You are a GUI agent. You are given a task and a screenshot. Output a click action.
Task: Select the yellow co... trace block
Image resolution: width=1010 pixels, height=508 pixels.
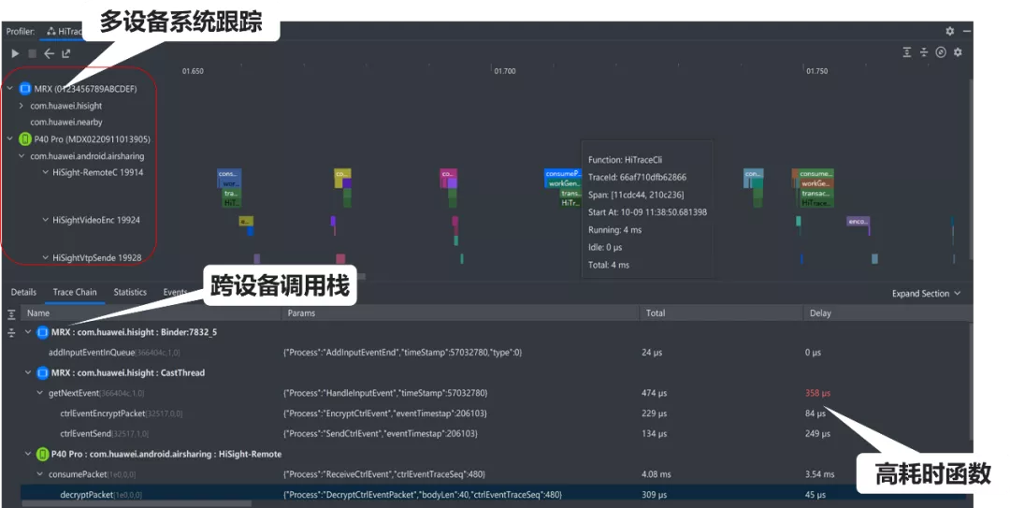point(342,173)
